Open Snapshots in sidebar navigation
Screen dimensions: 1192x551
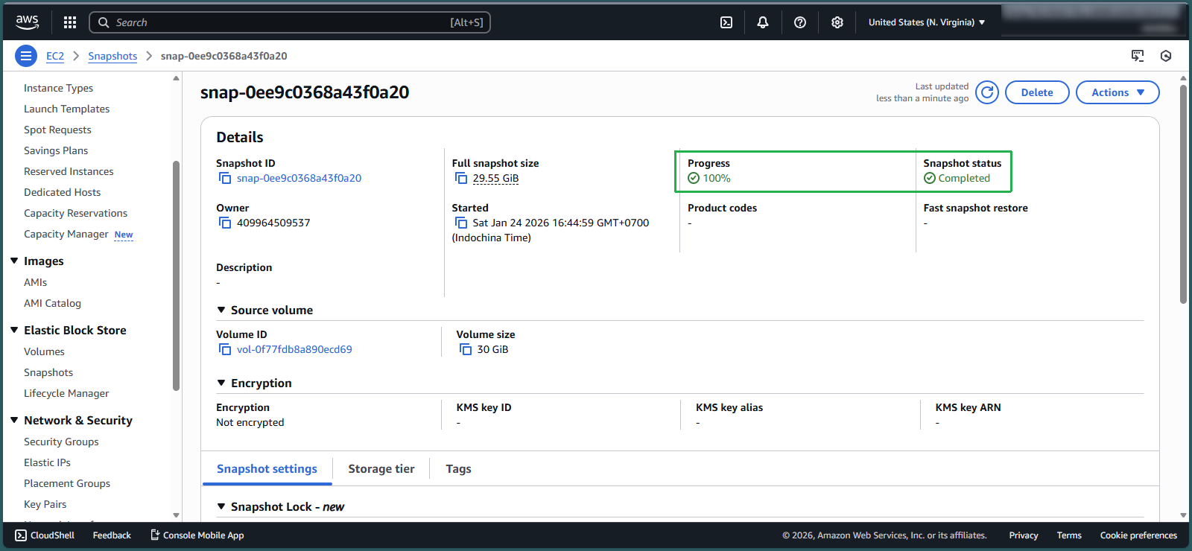tap(48, 372)
